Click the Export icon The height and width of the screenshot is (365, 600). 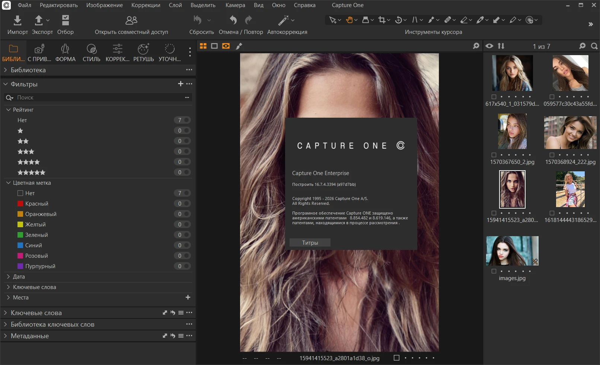point(39,20)
